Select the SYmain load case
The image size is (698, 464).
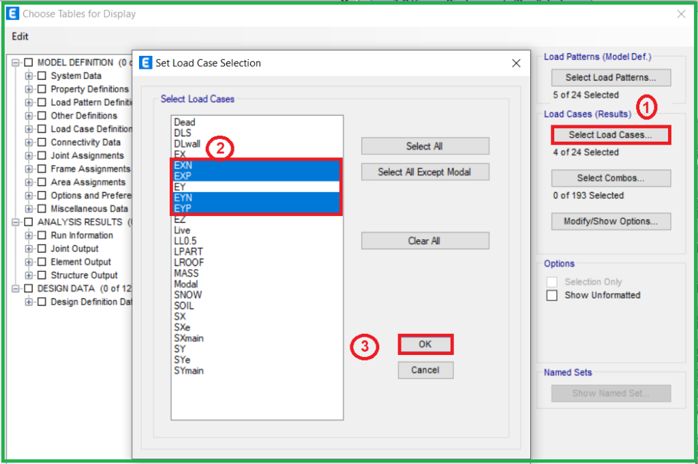pyautogui.click(x=257, y=371)
